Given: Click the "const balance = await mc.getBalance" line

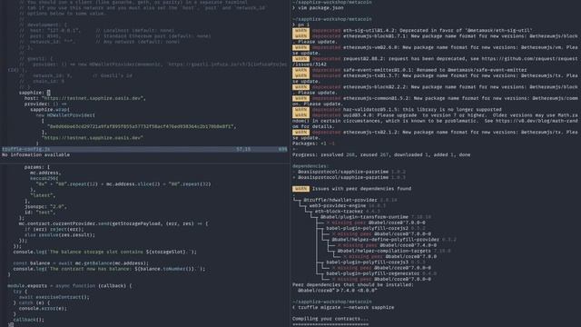Looking at the screenshot, I should click(x=81, y=263).
